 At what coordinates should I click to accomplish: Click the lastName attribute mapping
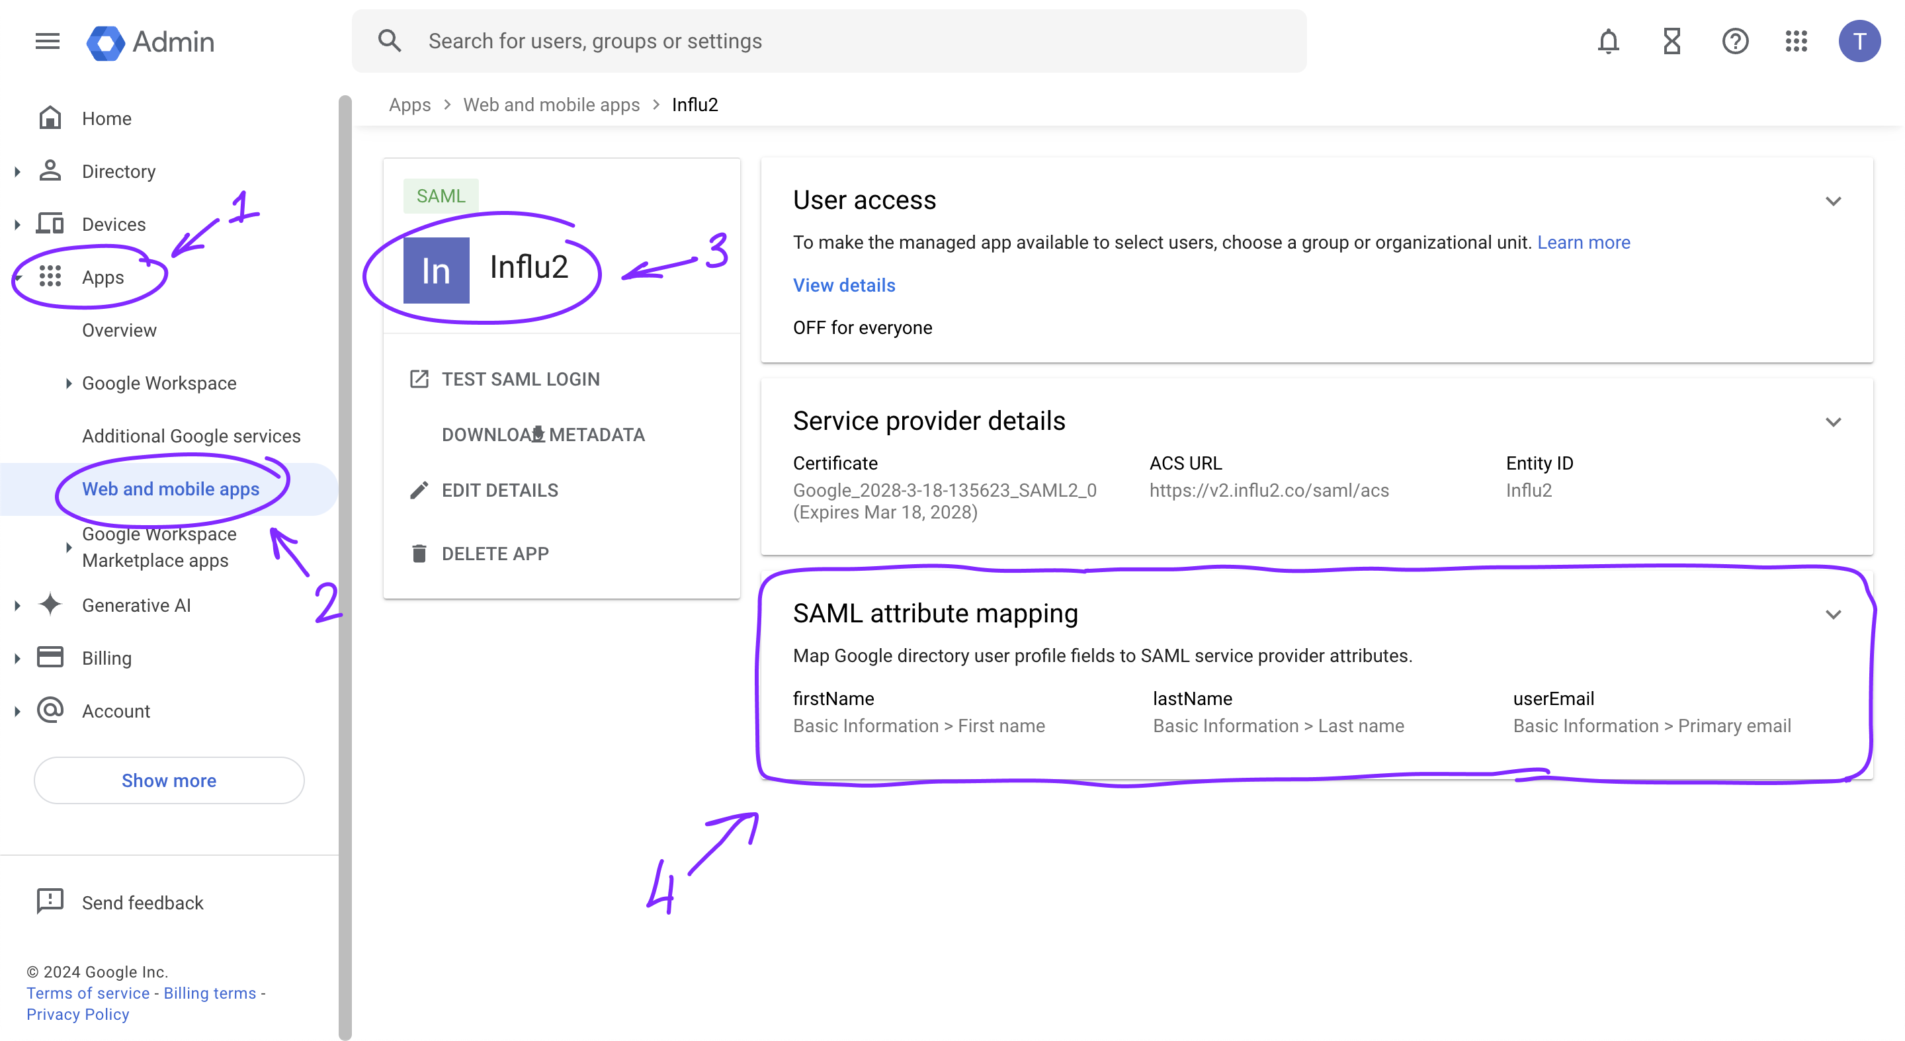(1279, 712)
